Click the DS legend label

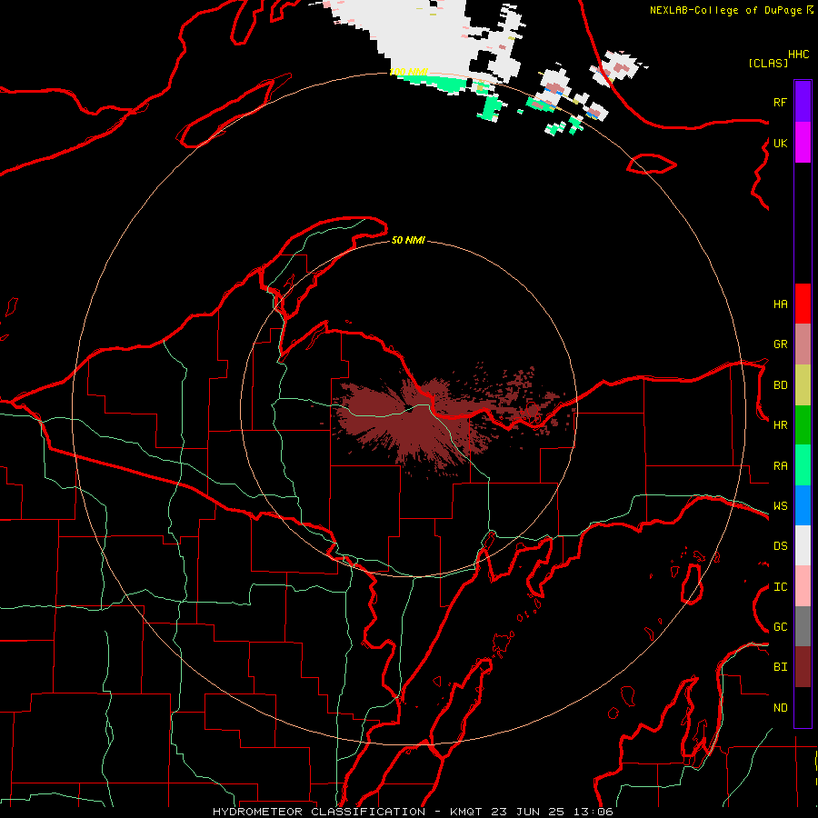click(780, 546)
